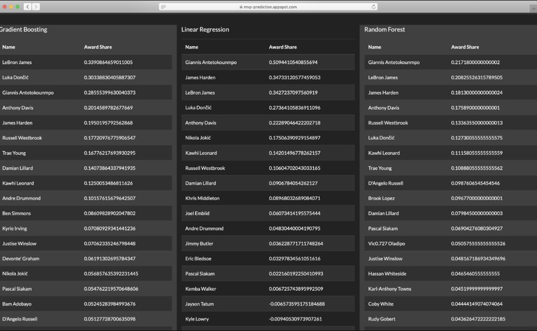Click LeBron James's award share in Gradient Boosting
The image size is (537, 331).
coord(108,63)
